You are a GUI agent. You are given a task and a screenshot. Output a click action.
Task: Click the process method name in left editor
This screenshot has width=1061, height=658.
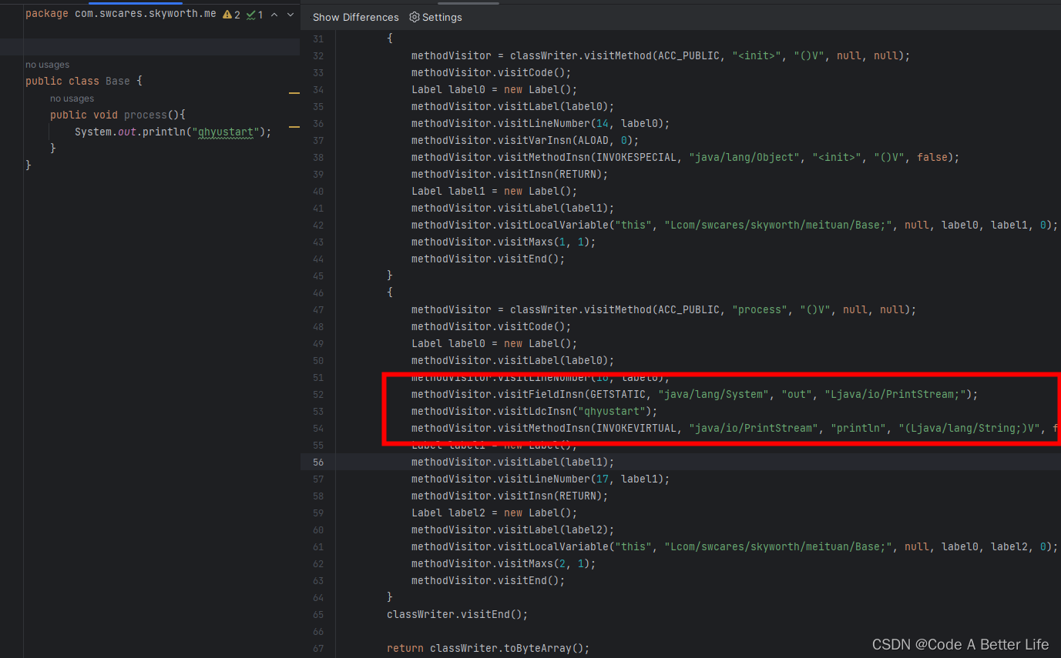pos(146,115)
